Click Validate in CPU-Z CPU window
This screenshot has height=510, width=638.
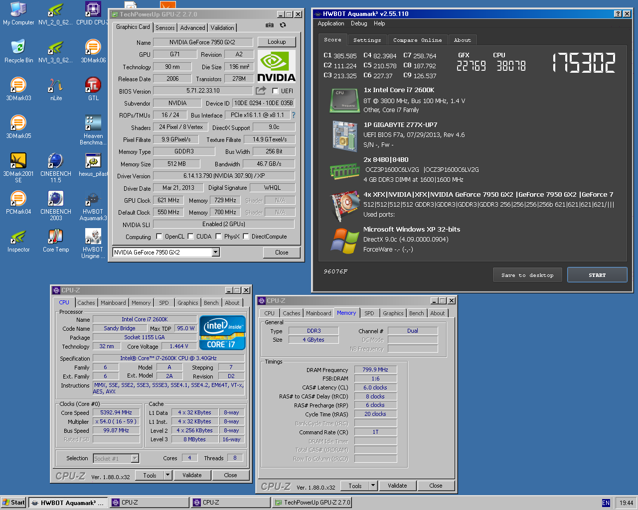point(192,475)
